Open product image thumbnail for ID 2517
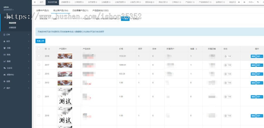The height and width of the screenshot is (128, 264). 65,65
